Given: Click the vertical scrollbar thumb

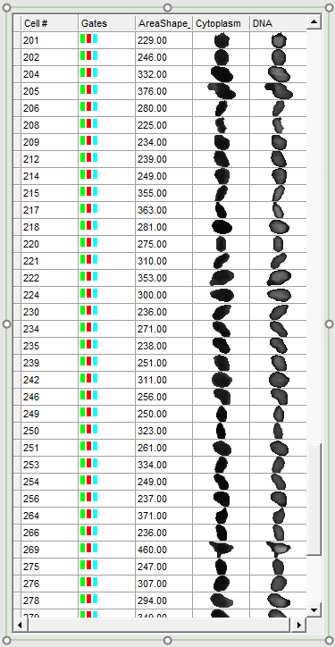Looking at the screenshot, I should pyautogui.click(x=314, y=500).
